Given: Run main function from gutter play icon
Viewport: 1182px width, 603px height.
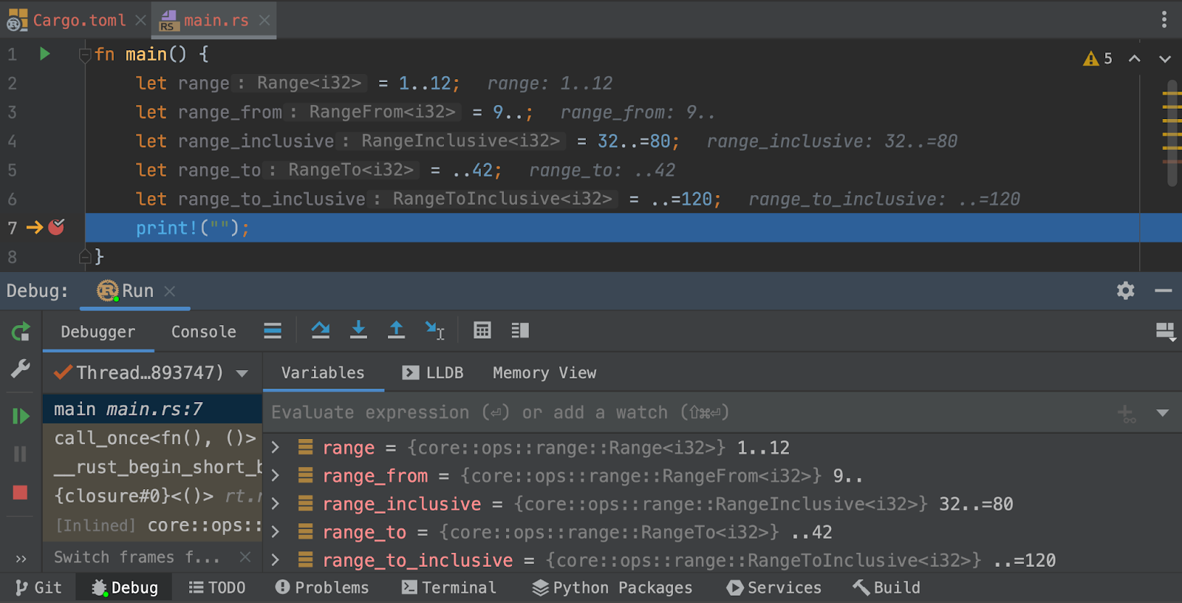Looking at the screenshot, I should tap(44, 54).
